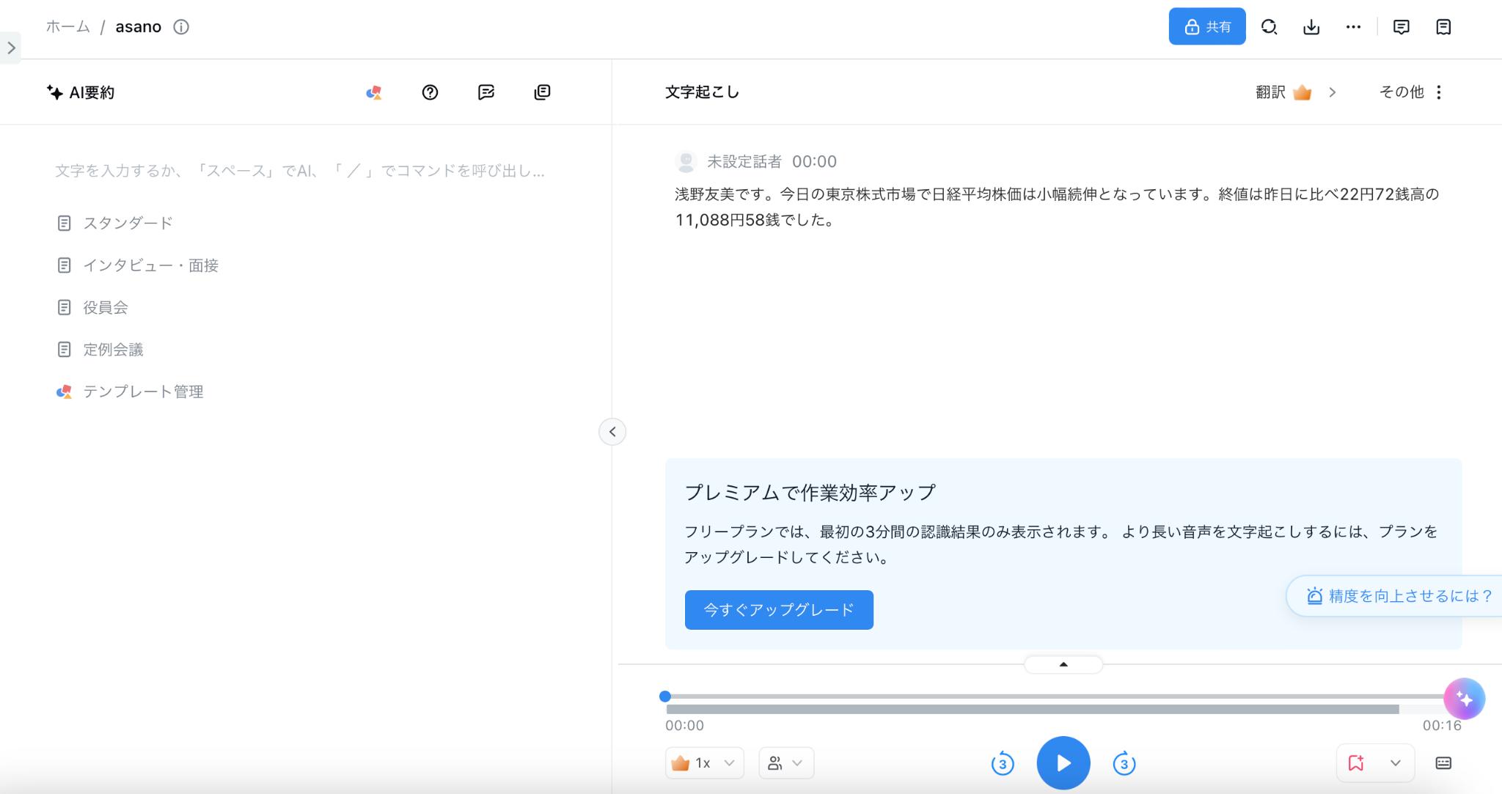The image size is (1502, 794).
Task: Focus the AI summary text input field
Action: [301, 171]
